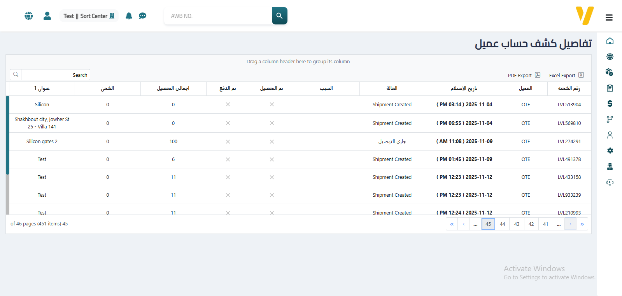622x296 pixels.
Task: Open the dollar sign finance icon
Action: point(610,104)
